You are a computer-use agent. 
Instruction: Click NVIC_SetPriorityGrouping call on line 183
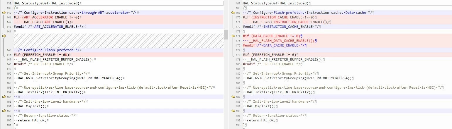pyautogui.click(x=299, y=78)
